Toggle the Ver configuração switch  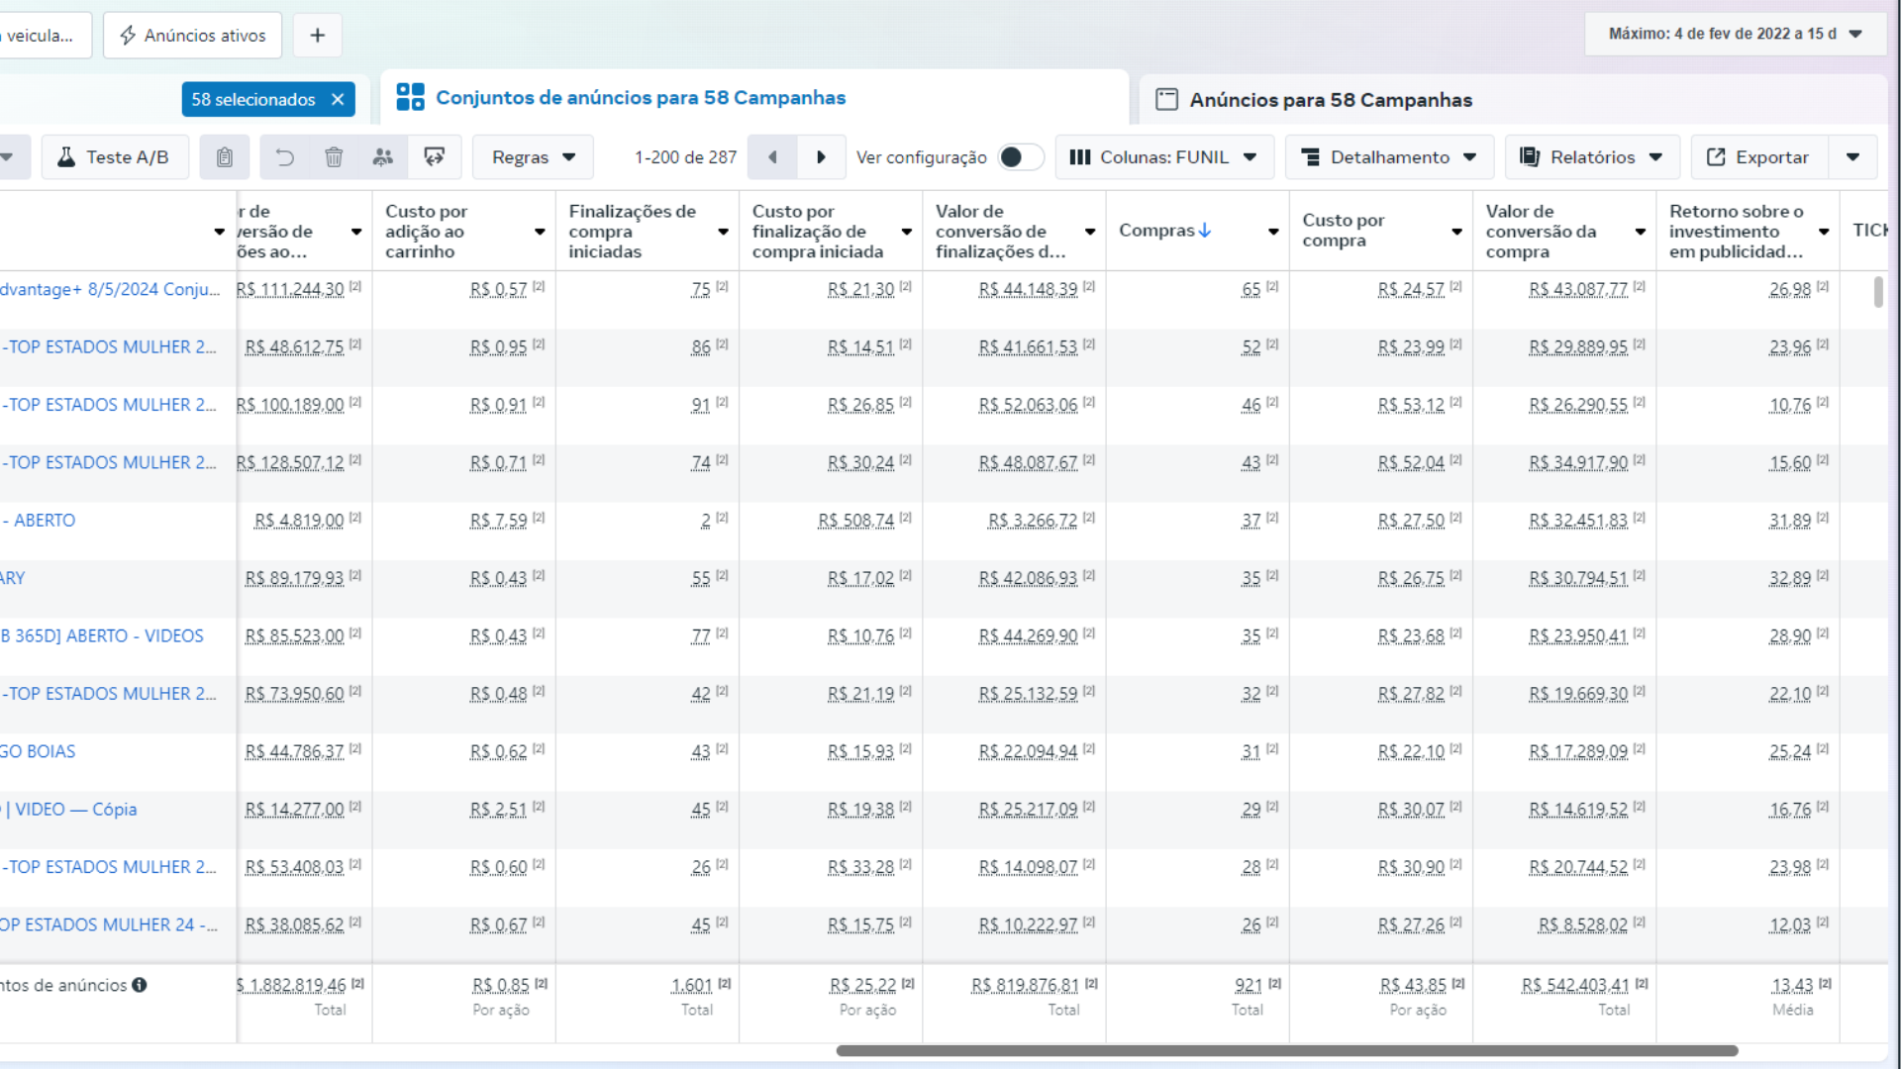(x=1021, y=157)
